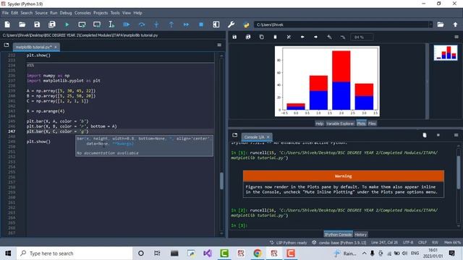Save plot as image in Plots pane

pos(234,37)
